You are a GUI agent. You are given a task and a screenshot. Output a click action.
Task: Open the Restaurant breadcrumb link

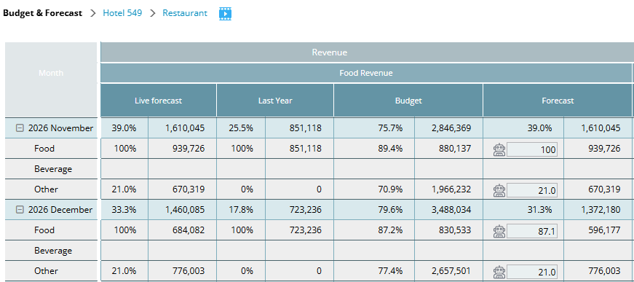pyautogui.click(x=185, y=13)
